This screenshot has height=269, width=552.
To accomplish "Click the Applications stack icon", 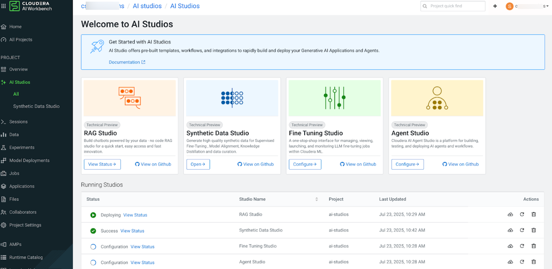I will (x=4, y=186).
